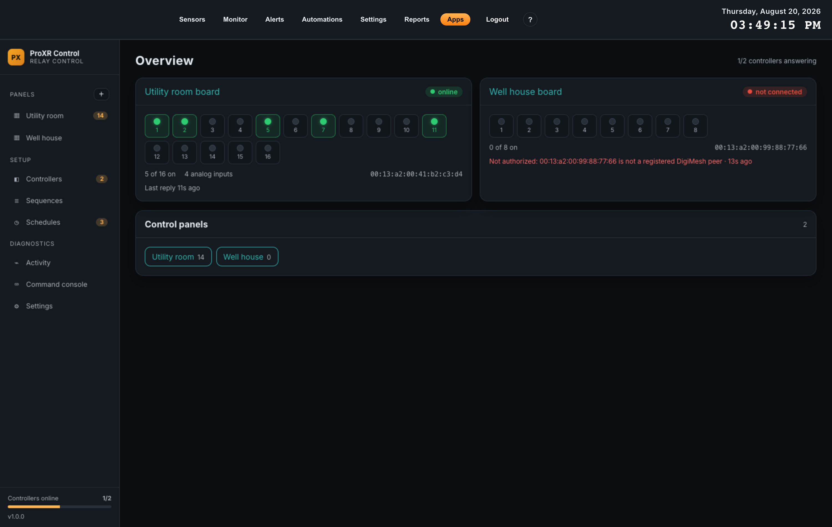
Task: Click the 03:49:15 PM clock display
Action: pos(775,25)
